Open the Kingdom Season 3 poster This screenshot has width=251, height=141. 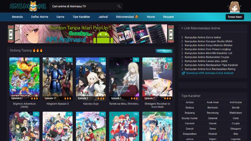pos(58,79)
